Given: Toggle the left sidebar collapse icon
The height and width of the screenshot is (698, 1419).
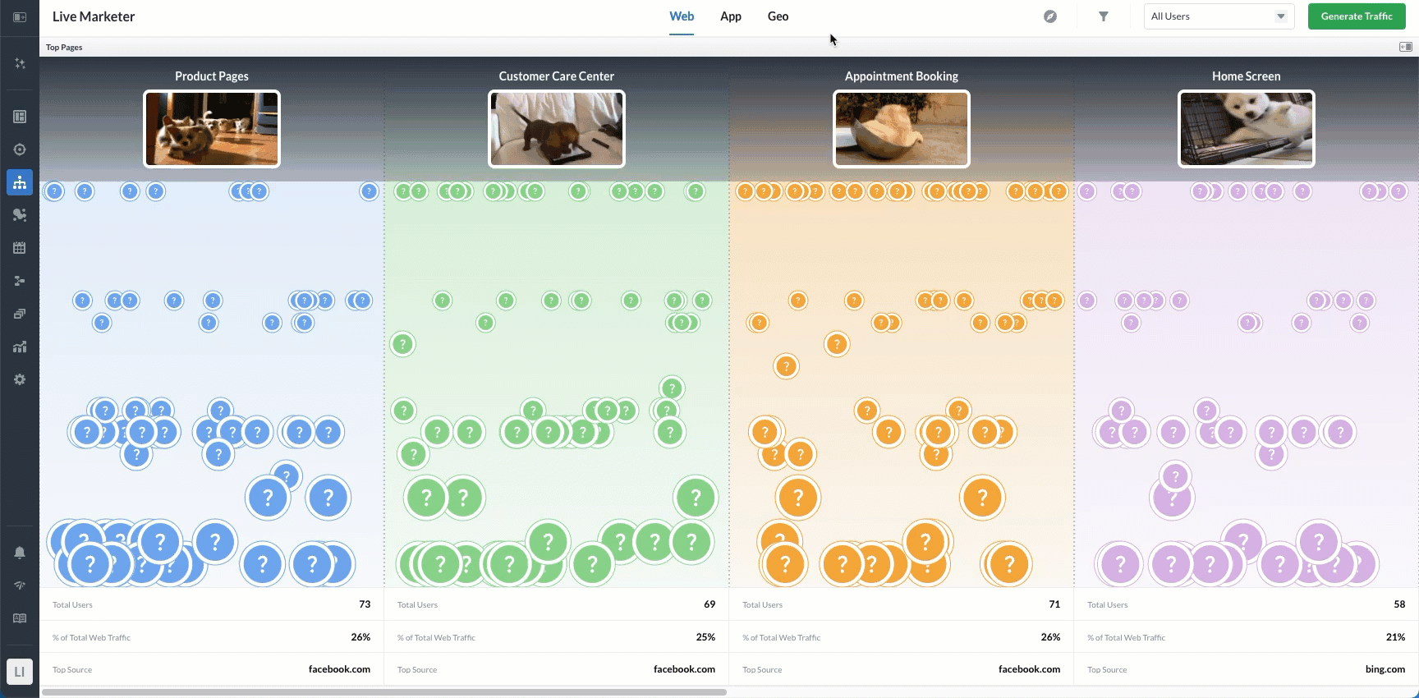Looking at the screenshot, I should click(20, 16).
